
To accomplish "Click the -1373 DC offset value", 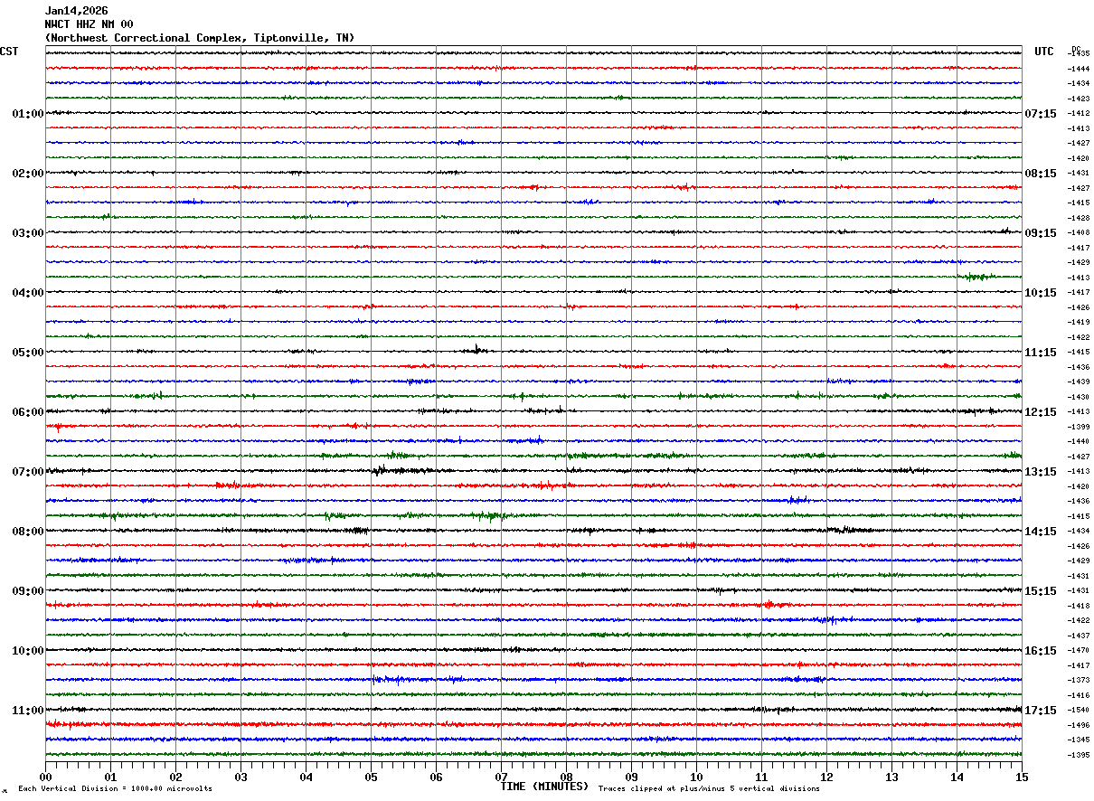I will 1079,680.
